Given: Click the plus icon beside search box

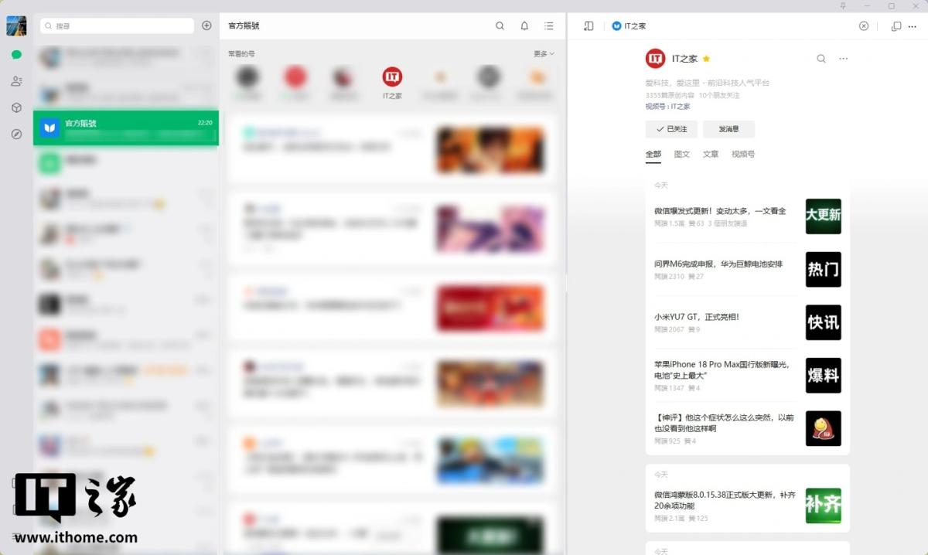Looking at the screenshot, I should [x=206, y=26].
